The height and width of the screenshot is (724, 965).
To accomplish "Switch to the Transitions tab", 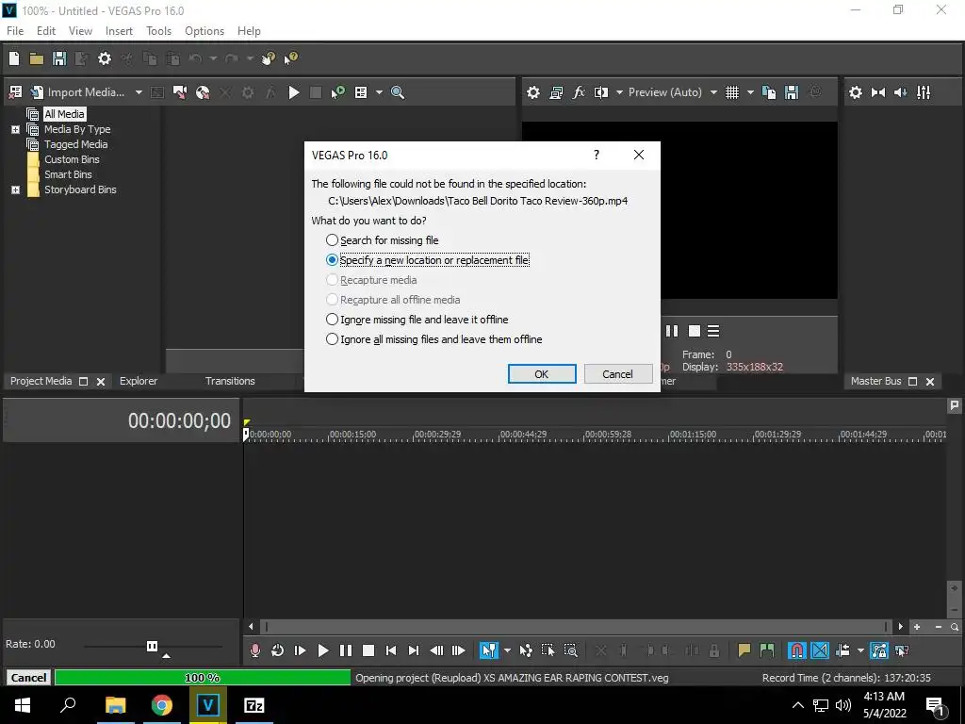I will click(x=230, y=381).
